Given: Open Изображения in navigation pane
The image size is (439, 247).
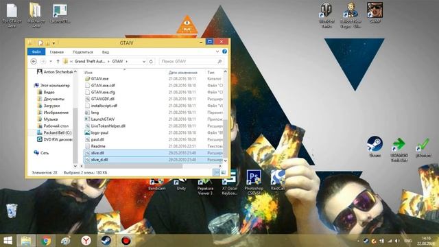Looking at the screenshot, I should [53, 113].
